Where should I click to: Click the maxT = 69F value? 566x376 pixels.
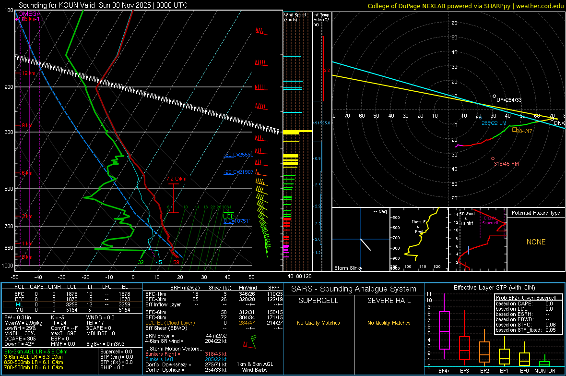point(63,333)
